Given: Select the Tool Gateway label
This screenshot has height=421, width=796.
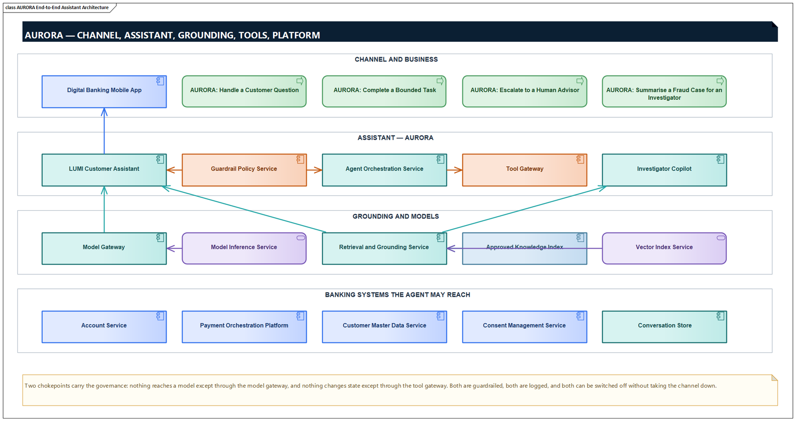Looking at the screenshot, I should (524, 168).
